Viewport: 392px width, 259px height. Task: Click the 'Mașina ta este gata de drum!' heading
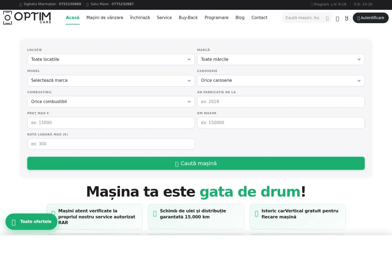click(196, 192)
